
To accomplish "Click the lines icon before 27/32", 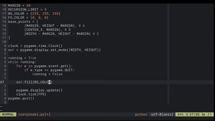I will point(187,114).
